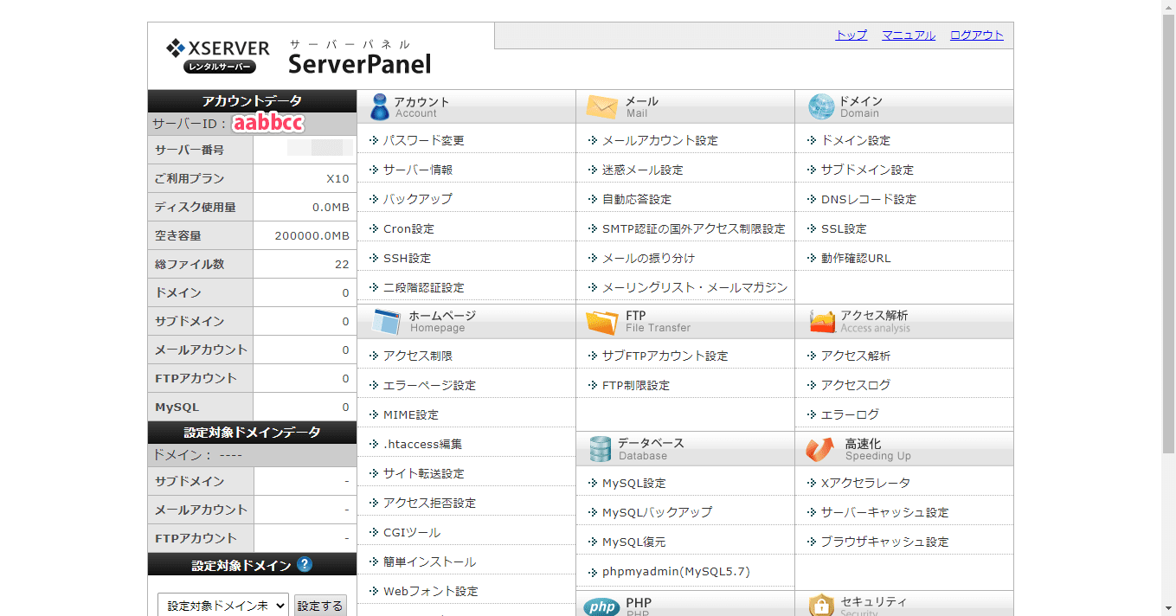This screenshot has height=616, width=1176.
Task: Open 二段階認証設定
Action: (424, 287)
